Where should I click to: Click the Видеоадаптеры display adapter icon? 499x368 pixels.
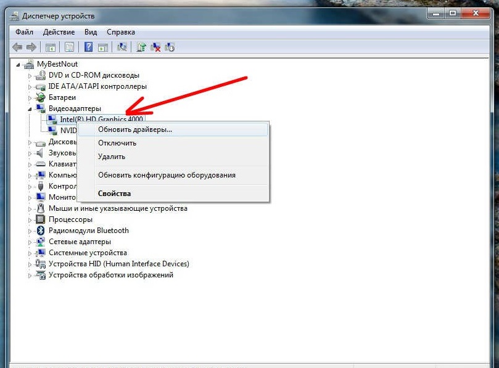point(41,108)
